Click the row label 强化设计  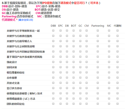(12, 62)
